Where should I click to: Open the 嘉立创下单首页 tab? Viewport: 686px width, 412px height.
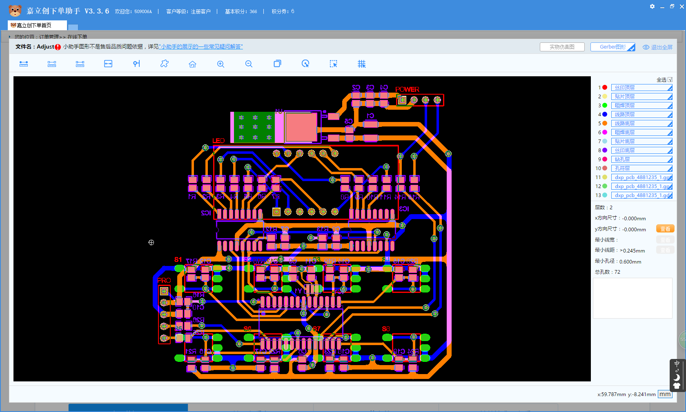point(37,25)
